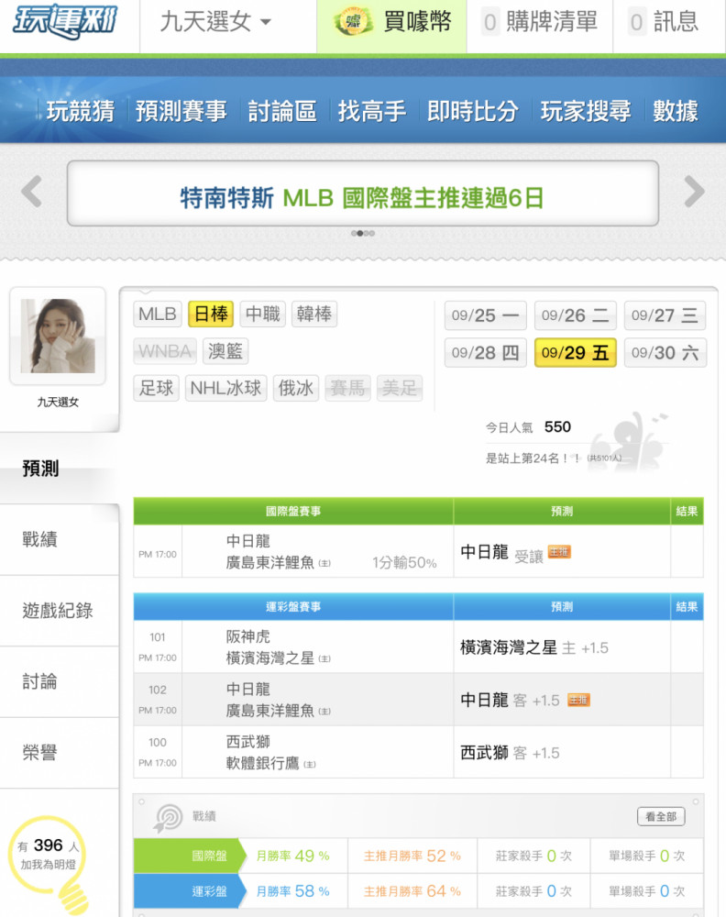The width and height of the screenshot is (726, 917).
Task: Click 橫濱海灣之星 prediction text
Action: [509, 647]
